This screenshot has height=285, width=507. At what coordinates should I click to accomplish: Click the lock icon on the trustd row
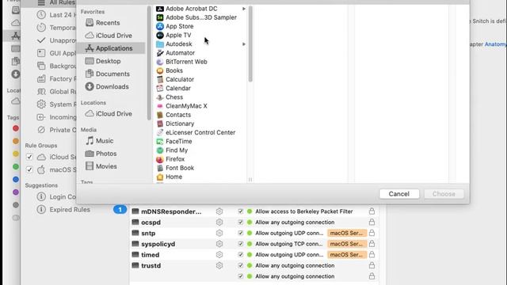click(372, 266)
